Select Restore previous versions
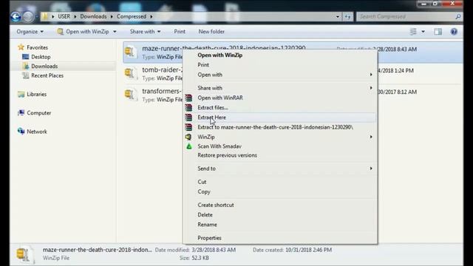473x266 pixels. pyautogui.click(x=280, y=155)
